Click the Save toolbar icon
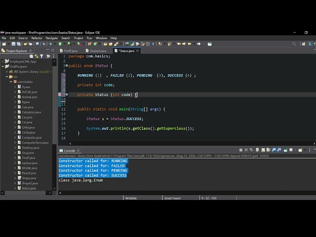 pos(13,44)
